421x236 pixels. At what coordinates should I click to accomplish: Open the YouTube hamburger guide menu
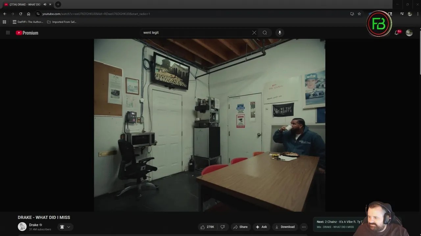8,33
